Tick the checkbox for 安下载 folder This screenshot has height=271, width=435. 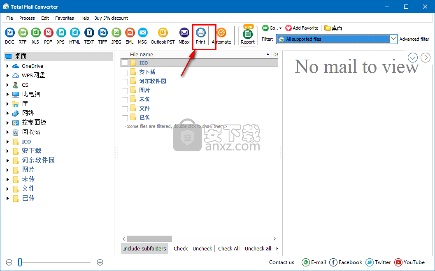pos(125,73)
